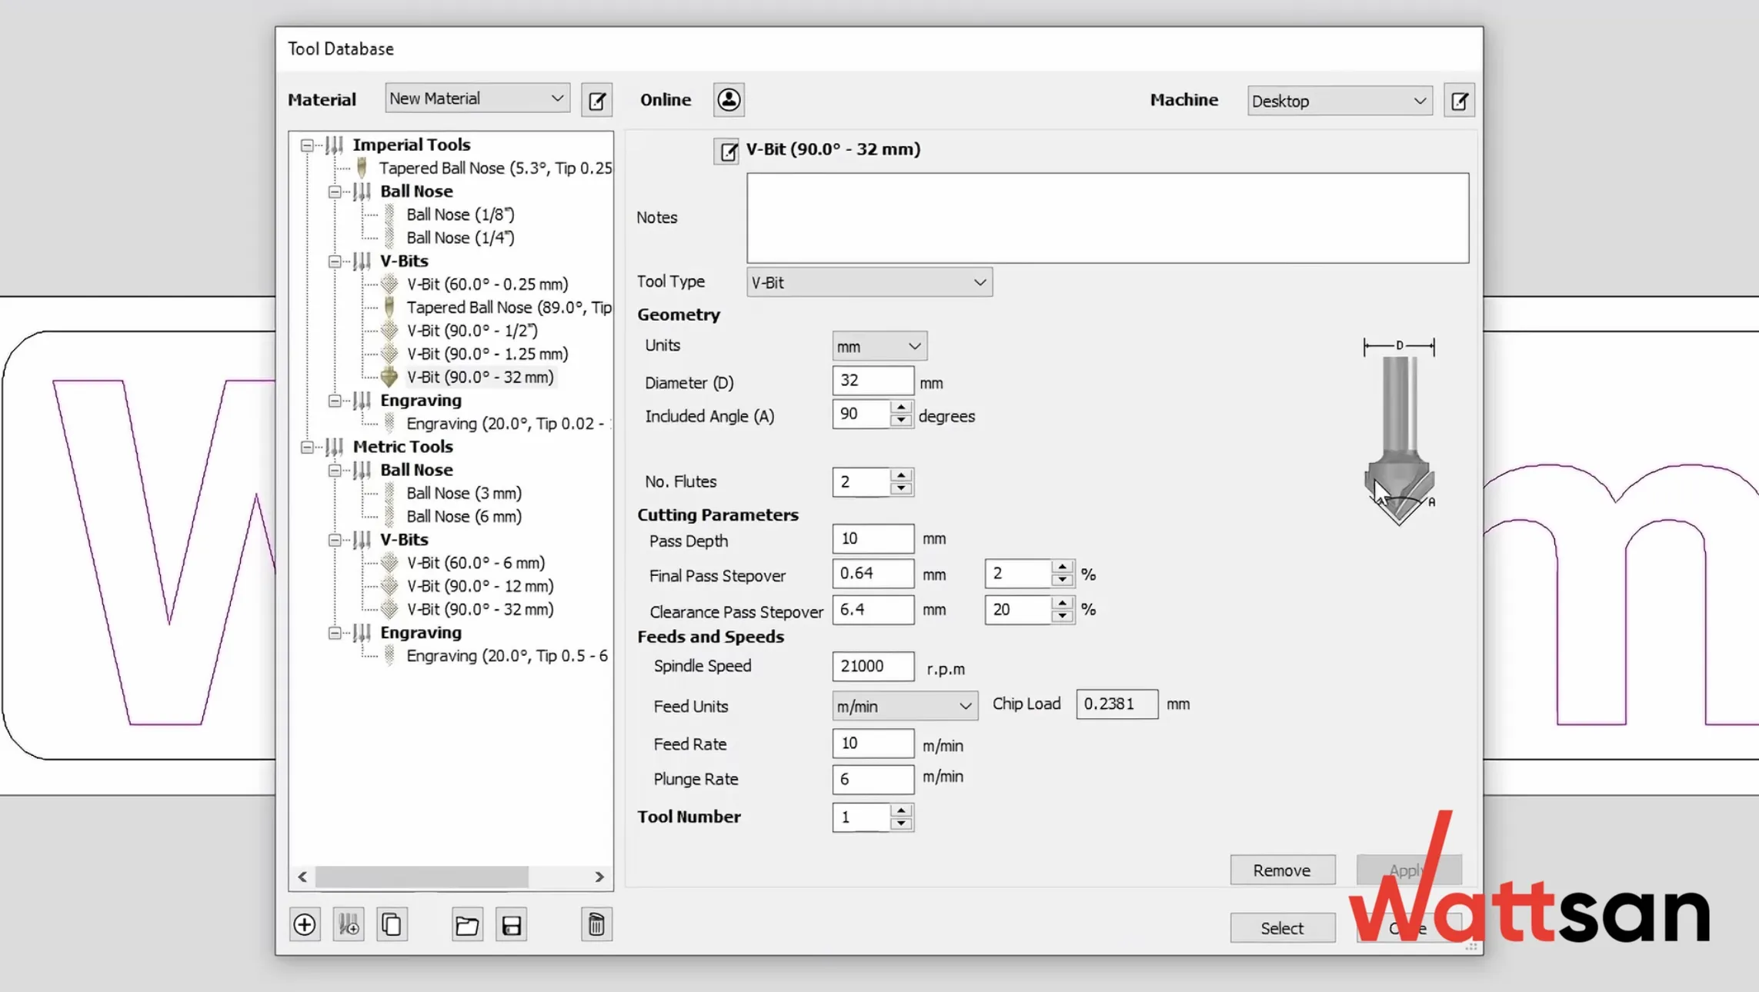Collapse the Metric Tools group
Viewport: 1759px width, 992px height.
(x=307, y=447)
